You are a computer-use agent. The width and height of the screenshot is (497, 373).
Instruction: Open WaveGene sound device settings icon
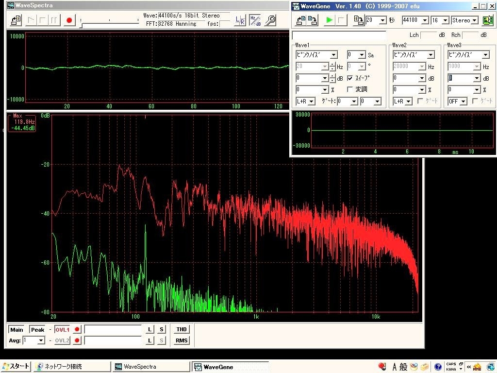[x=487, y=20]
